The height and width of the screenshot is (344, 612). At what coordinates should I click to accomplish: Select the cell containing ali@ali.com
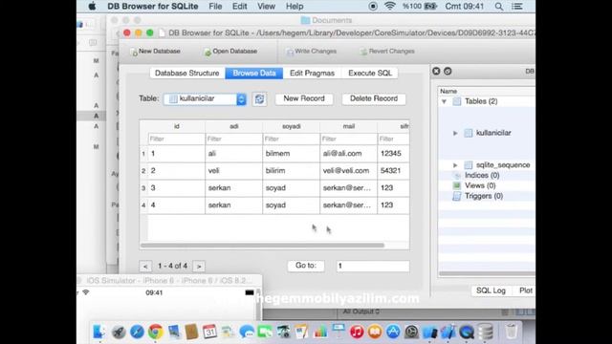[348, 154]
